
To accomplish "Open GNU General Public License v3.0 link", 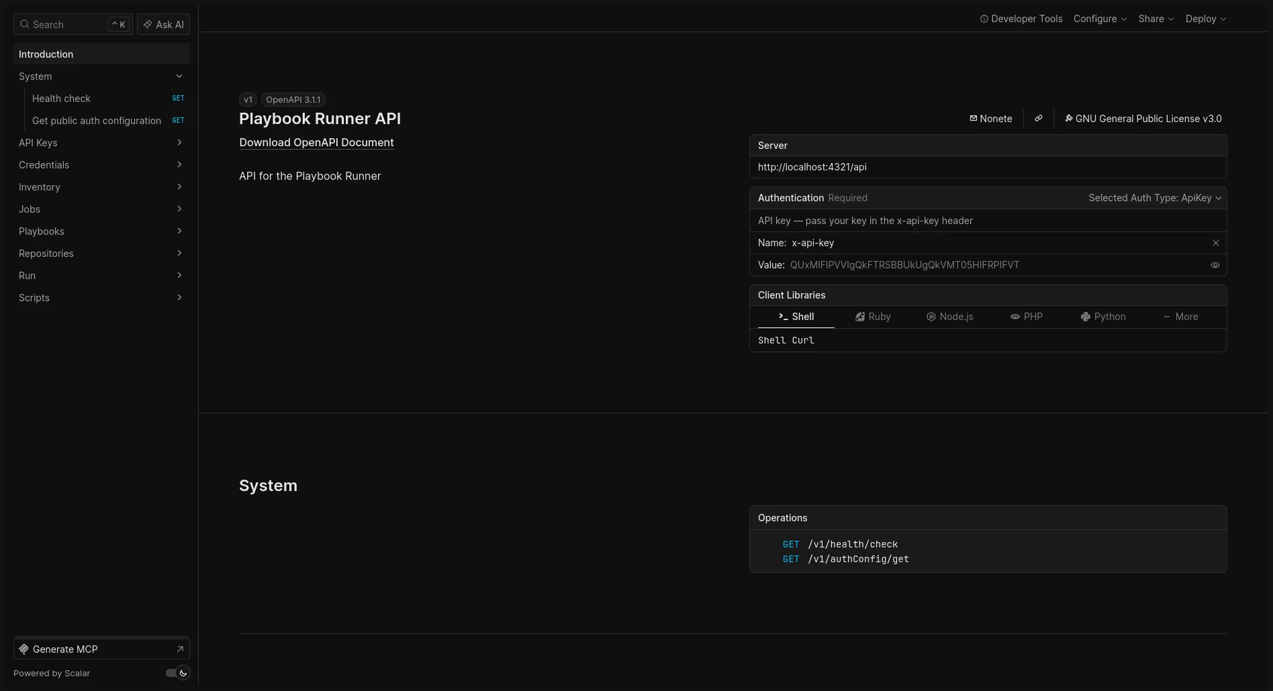I will click(x=1143, y=119).
